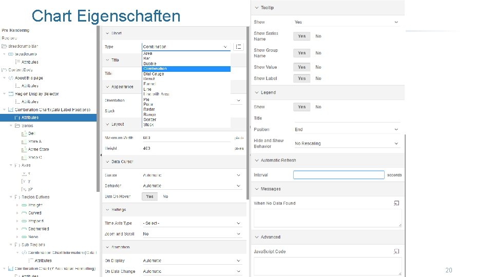The width and height of the screenshot is (493, 277).
Task: Click the Region Display Selector region icon
Action: pyautogui.click(x=11, y=94)
